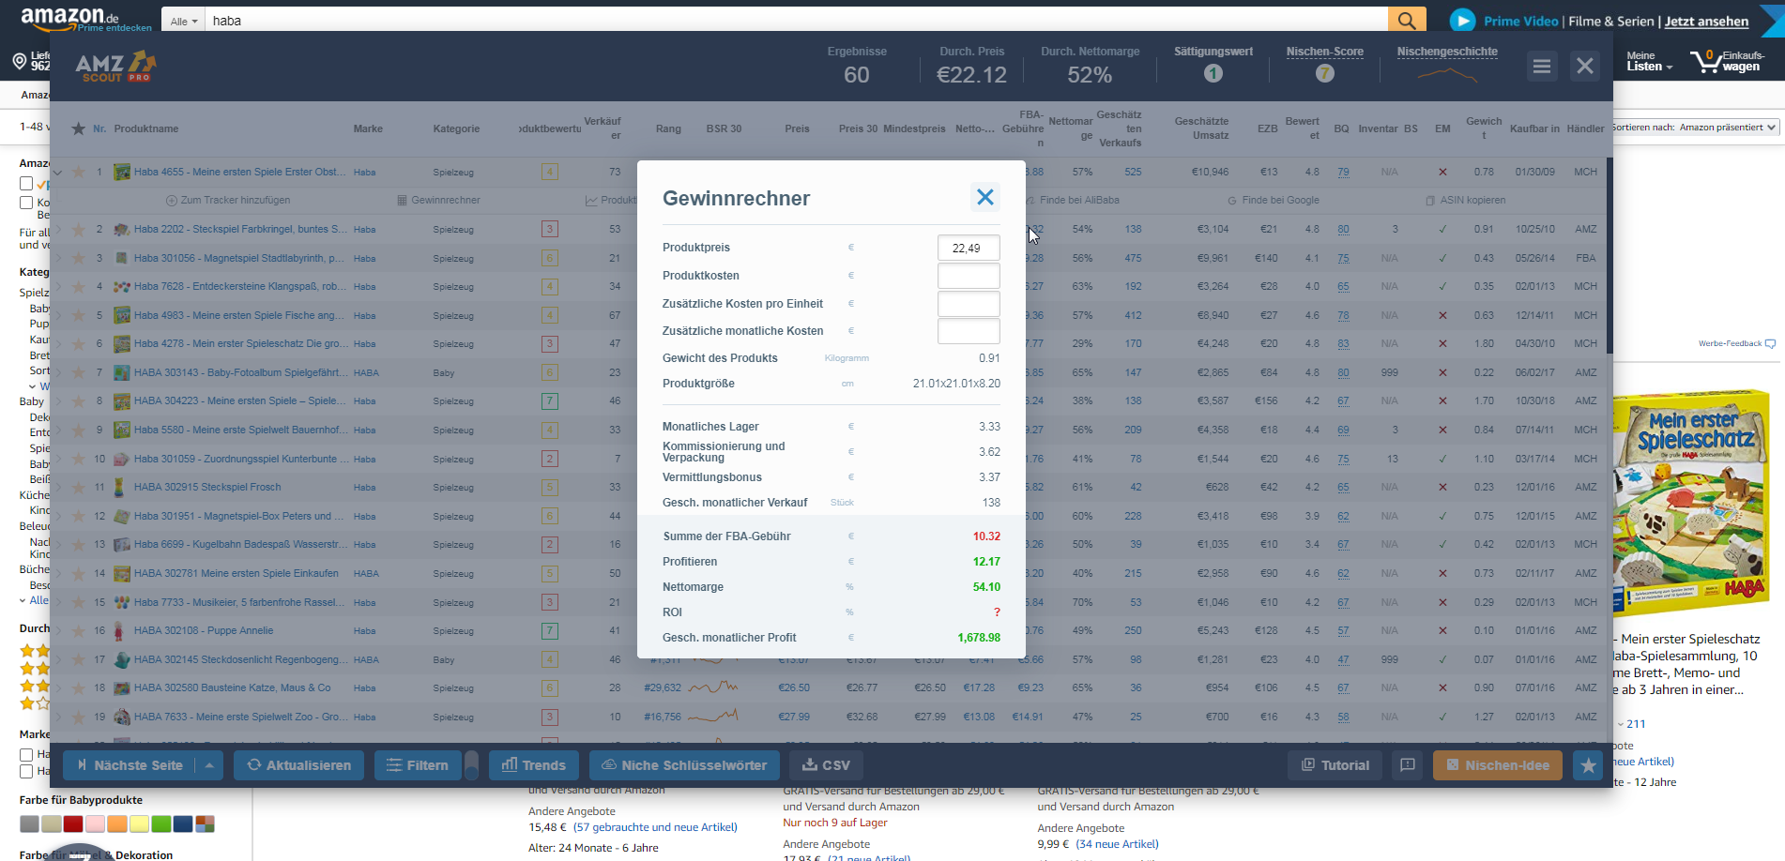Click the Produktkosten input field
Screen dimensions: 1785x861
(968, 276)
